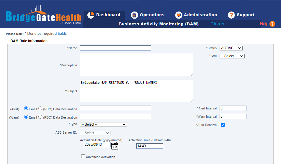This screenshot has height=164, width=281.
Task: Click the Administration monitor icon
Action: 178,15
